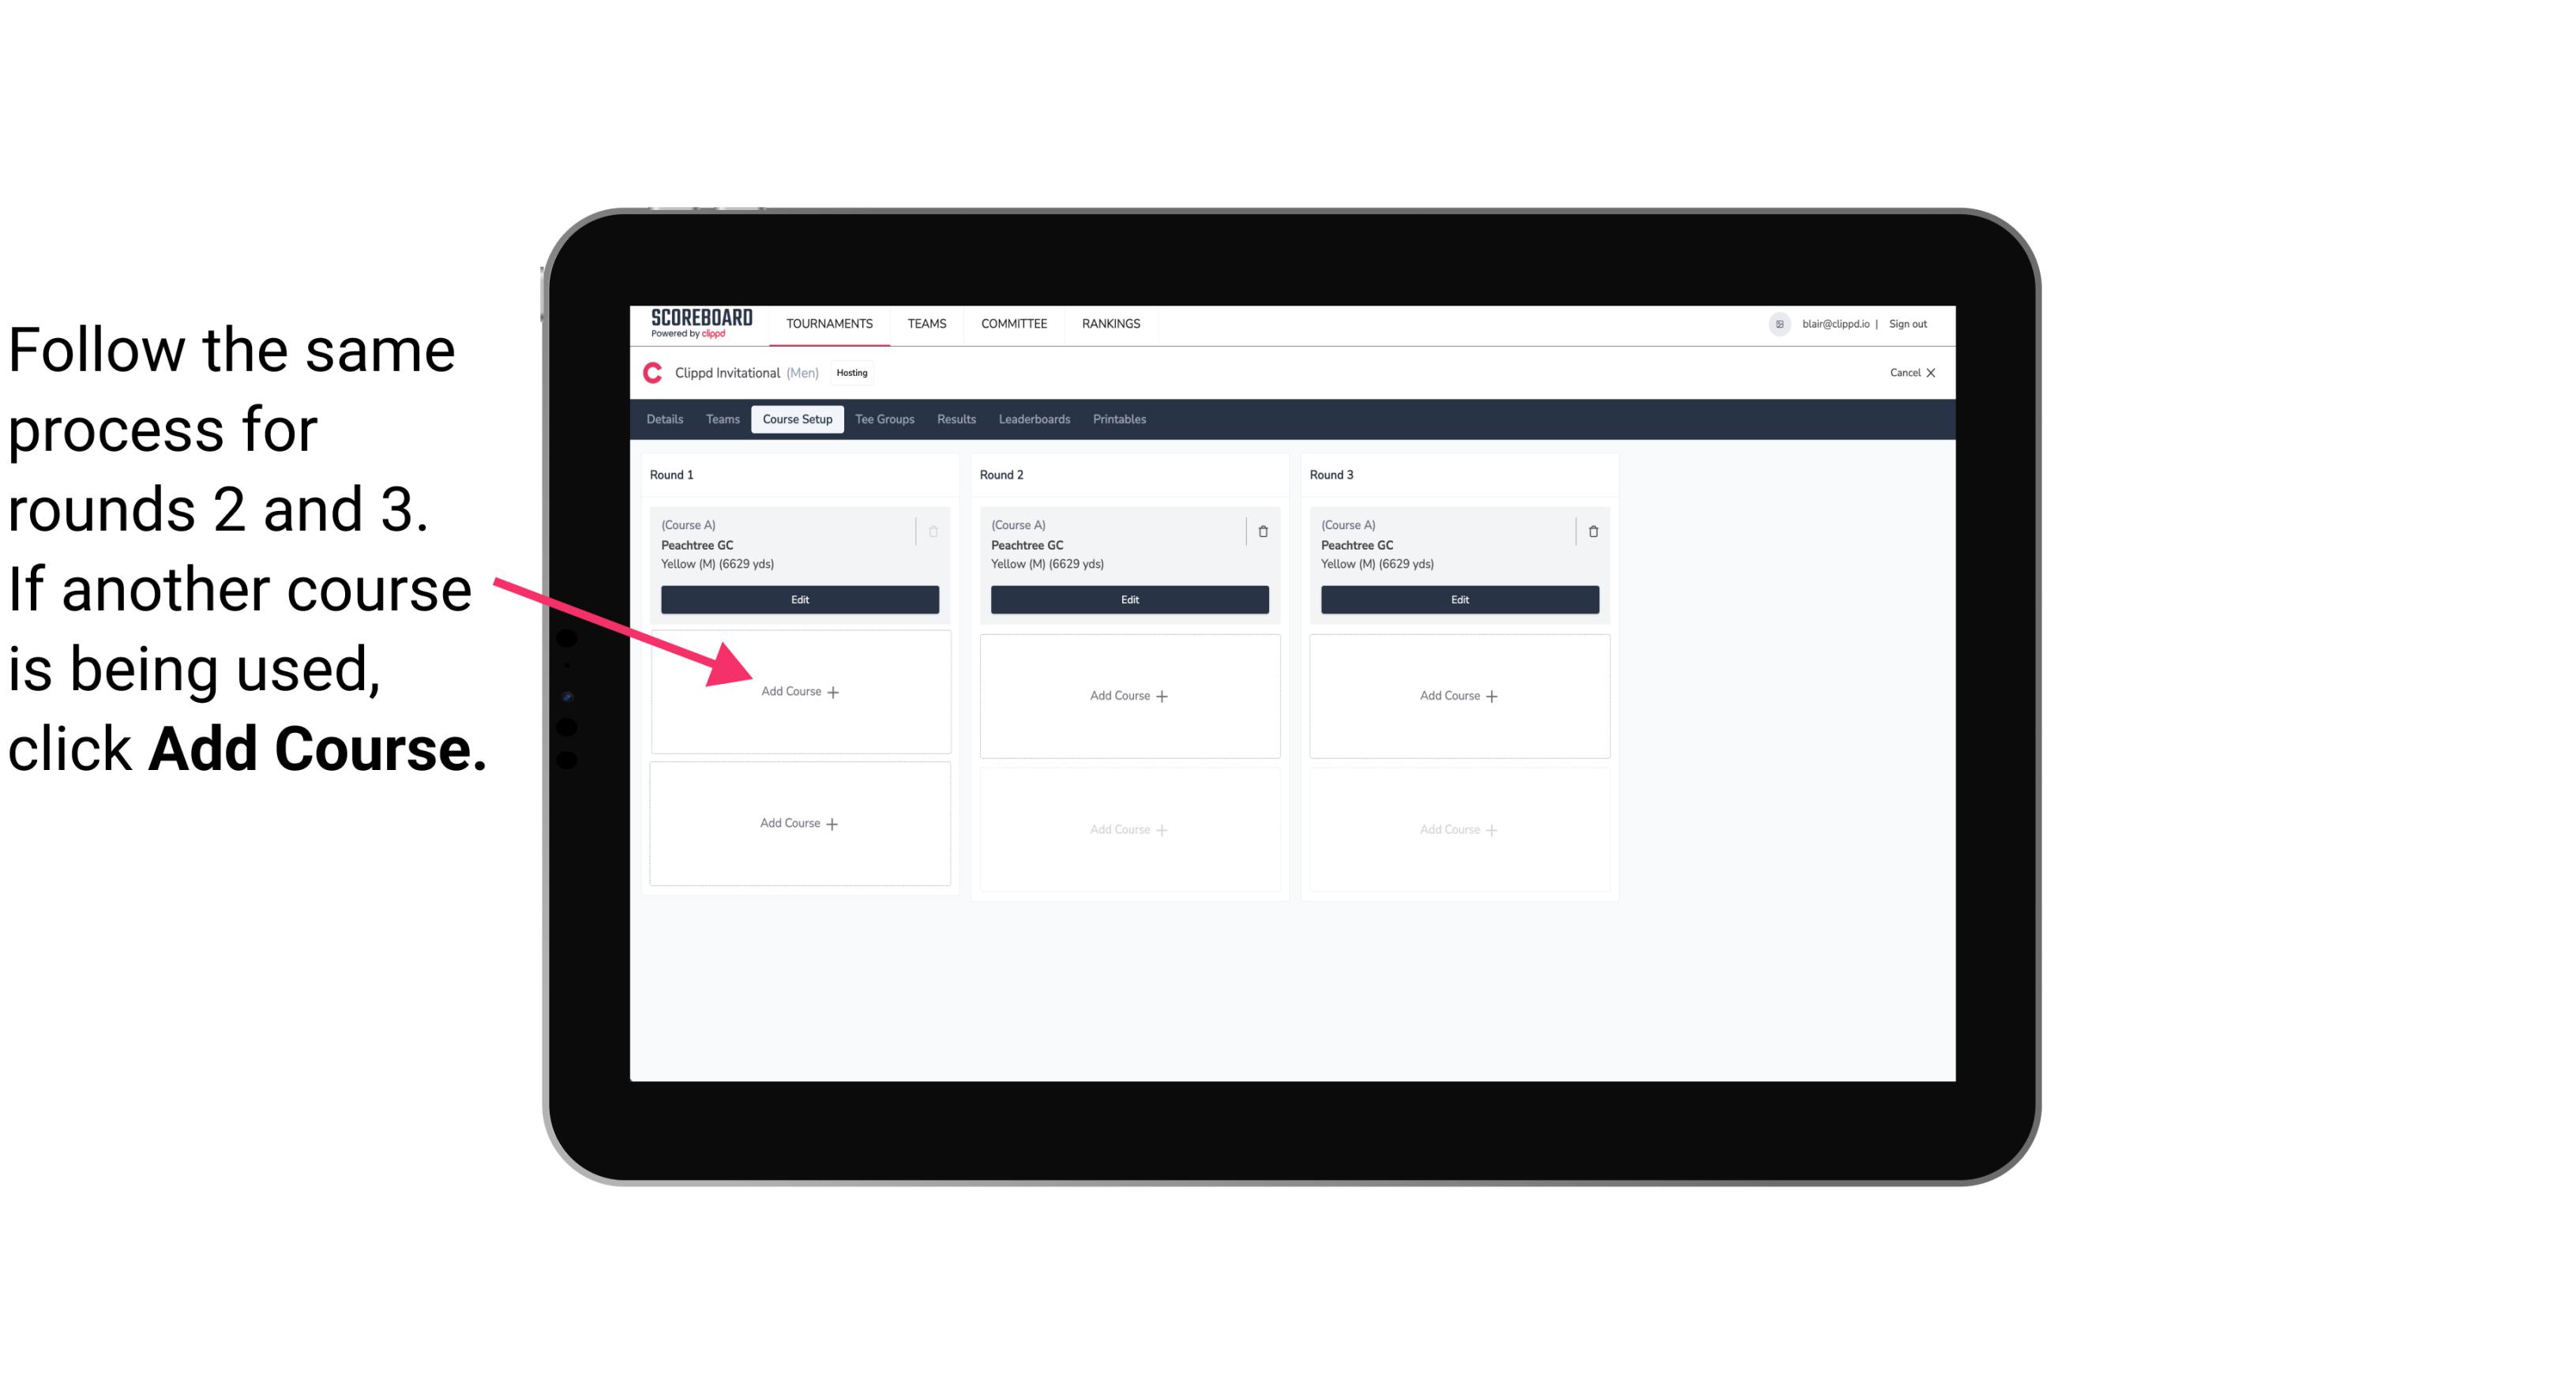The width and height of the screenshot is (2576, 1386).
Task: Click Edit button for Round 1 course
Action: point(798,599)
